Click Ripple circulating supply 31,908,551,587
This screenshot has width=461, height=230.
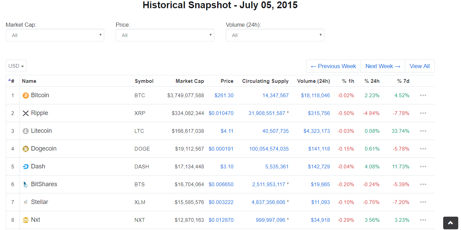click(x=267, y=113)
